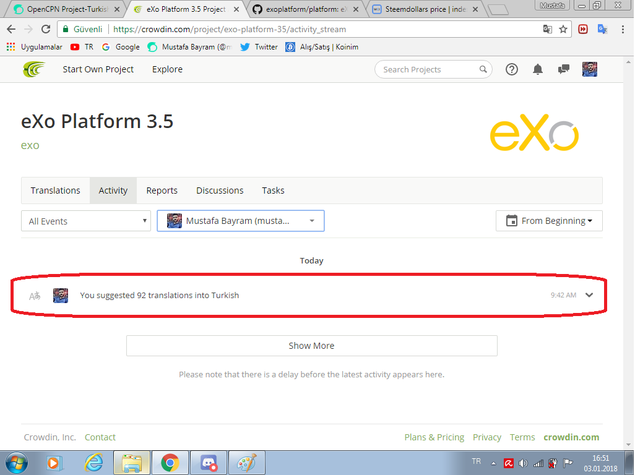635x475 pixels.
Task: Click the browser address bar URL
Action: click(230, 29)
